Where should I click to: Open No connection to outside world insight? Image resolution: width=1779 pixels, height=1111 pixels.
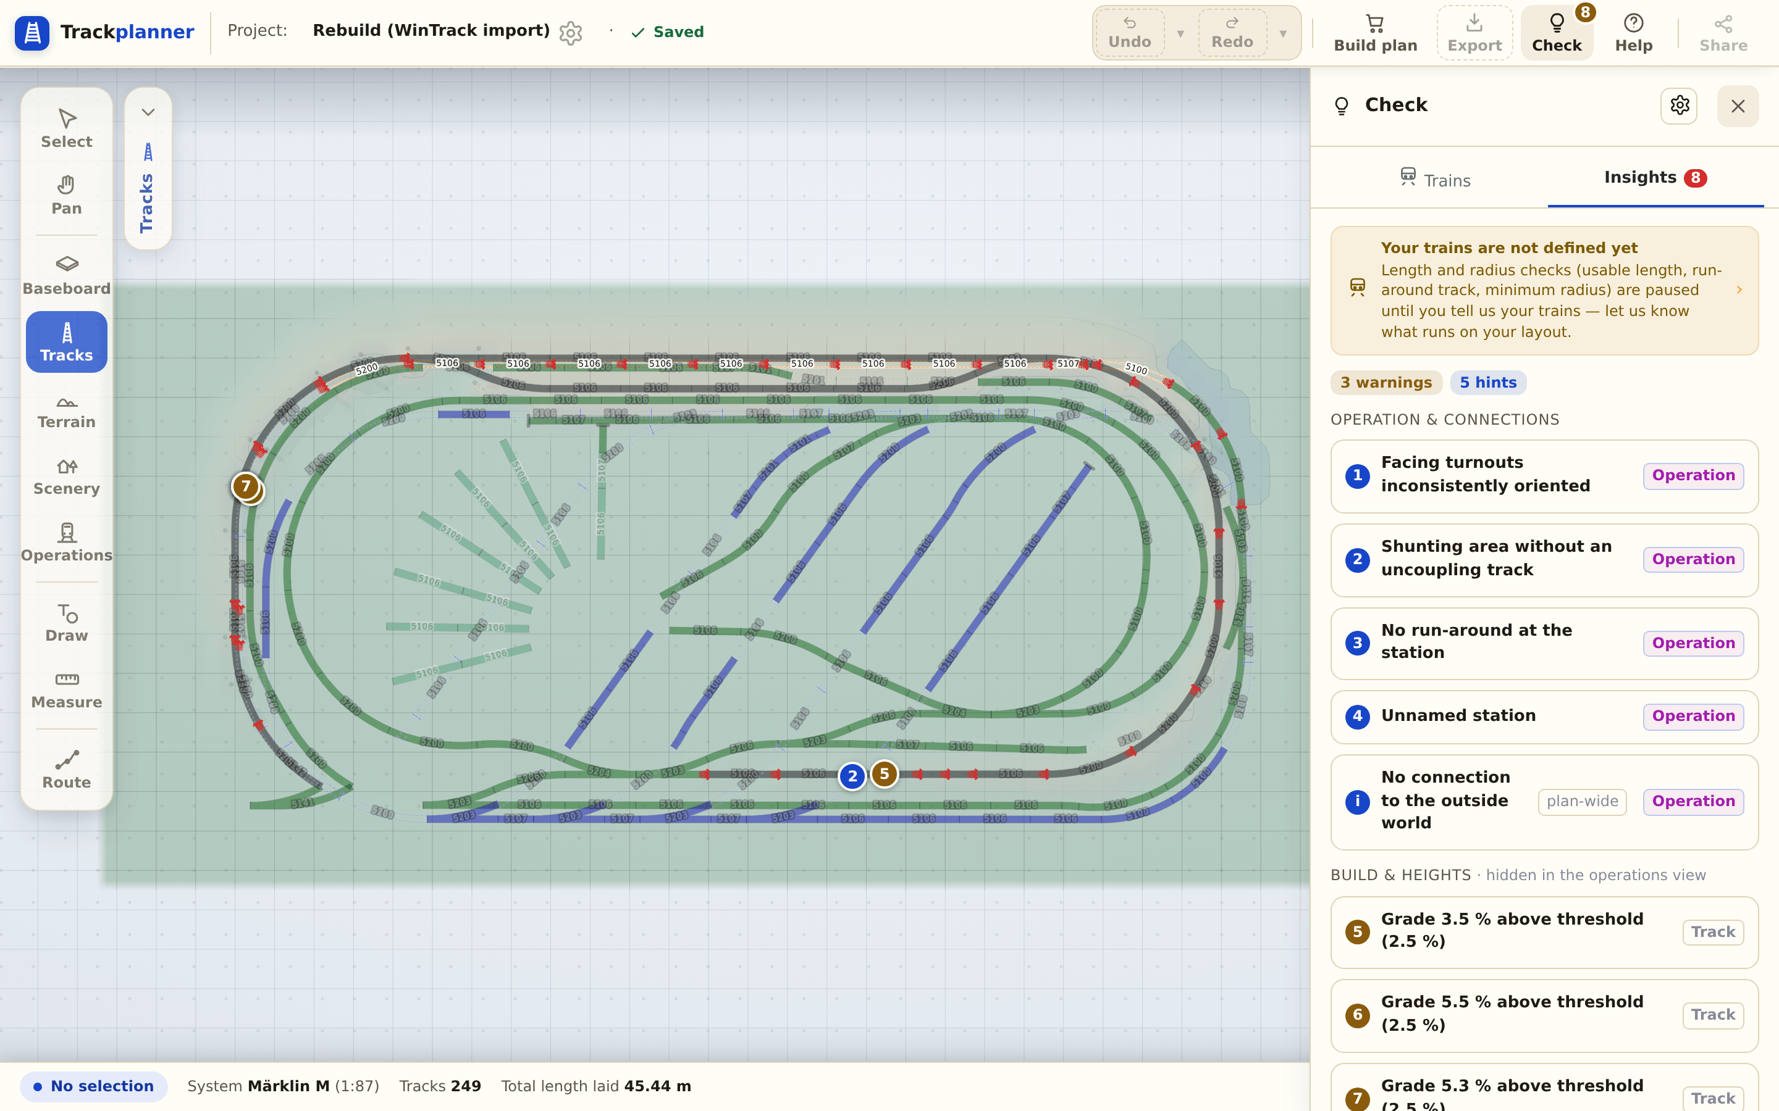coord(1544,802)
